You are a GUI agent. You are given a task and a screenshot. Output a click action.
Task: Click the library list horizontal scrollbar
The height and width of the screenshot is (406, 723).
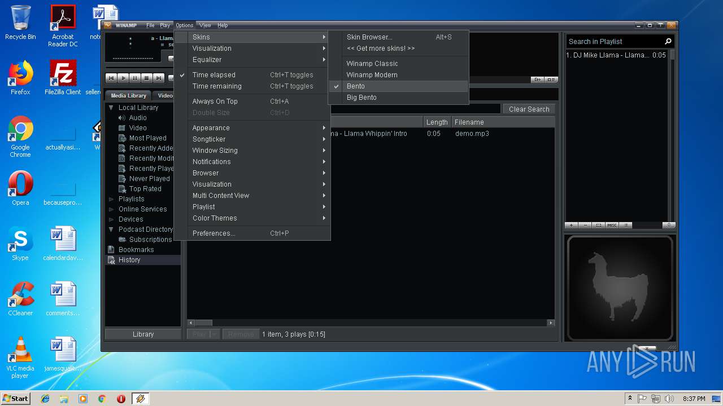coord(371,323)
